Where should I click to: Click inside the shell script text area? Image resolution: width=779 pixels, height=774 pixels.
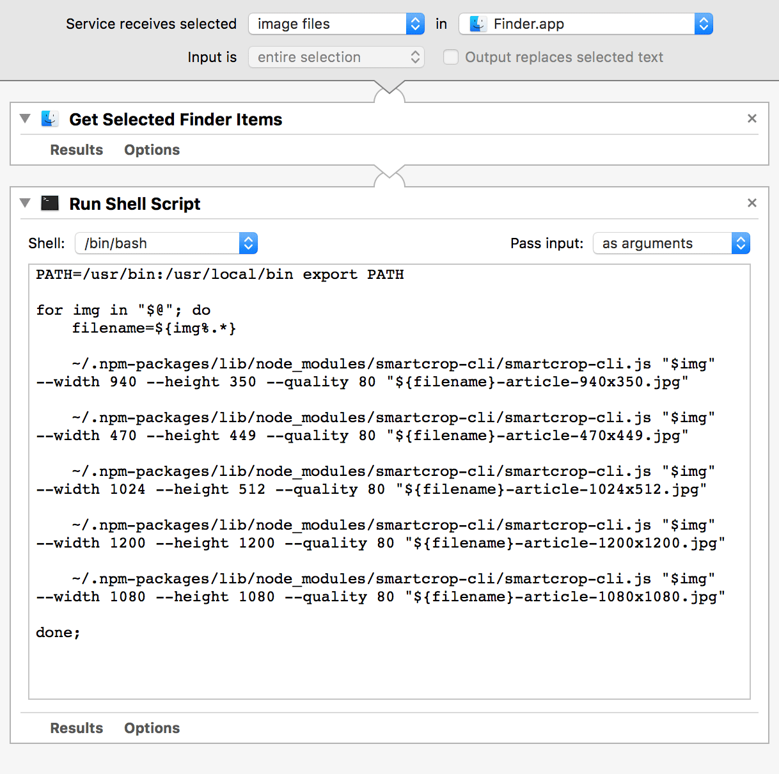click(x=390, y=482)
